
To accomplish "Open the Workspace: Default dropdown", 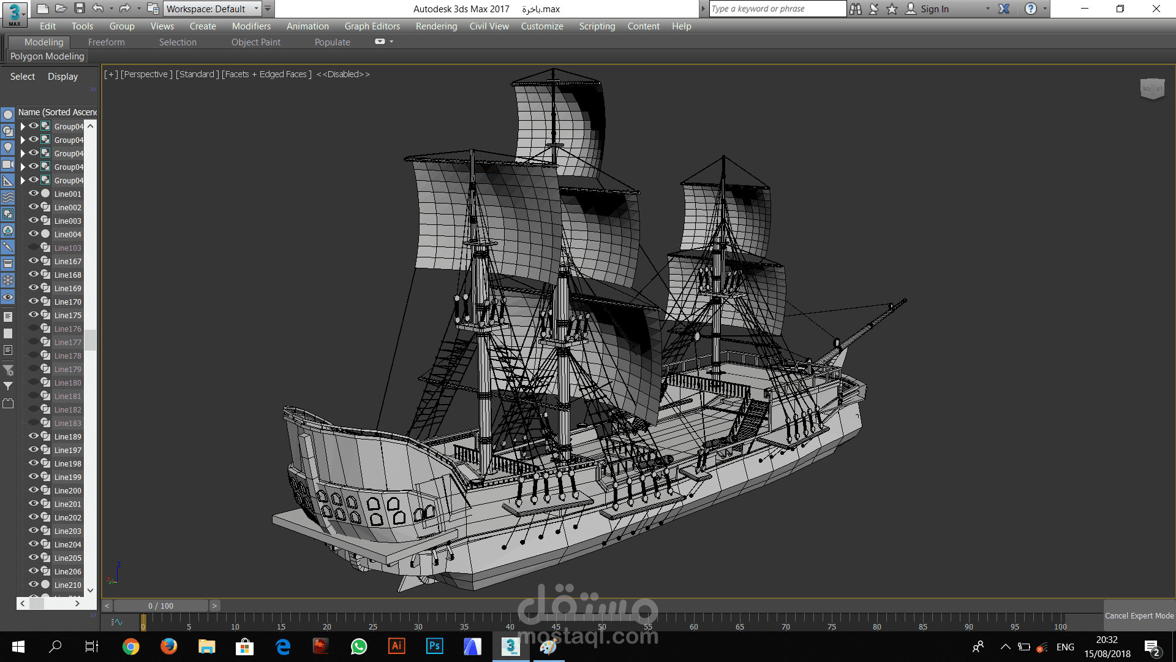I will [x=212, y=9].
